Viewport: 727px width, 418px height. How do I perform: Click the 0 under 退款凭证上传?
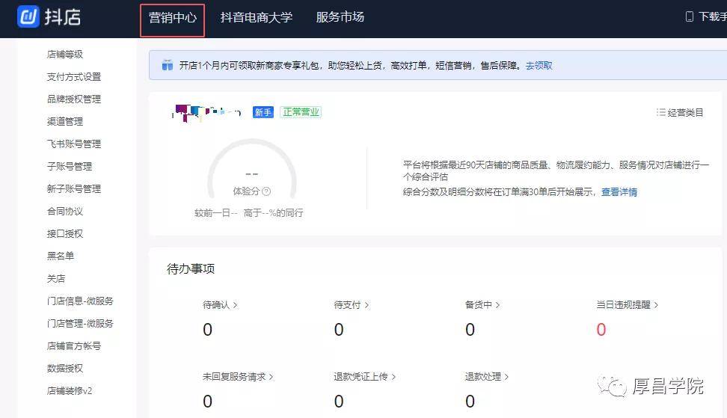339,402
